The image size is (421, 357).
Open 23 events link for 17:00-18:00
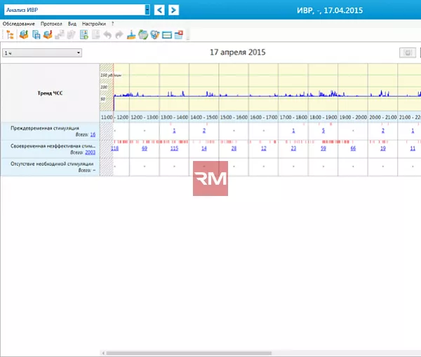(293, 148)
